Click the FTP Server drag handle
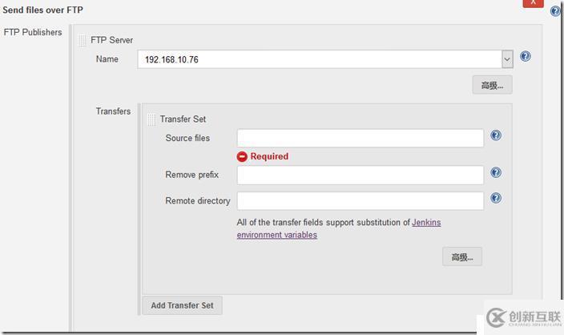The height and width of the screenshot is (335, 564). pos(83,40)
